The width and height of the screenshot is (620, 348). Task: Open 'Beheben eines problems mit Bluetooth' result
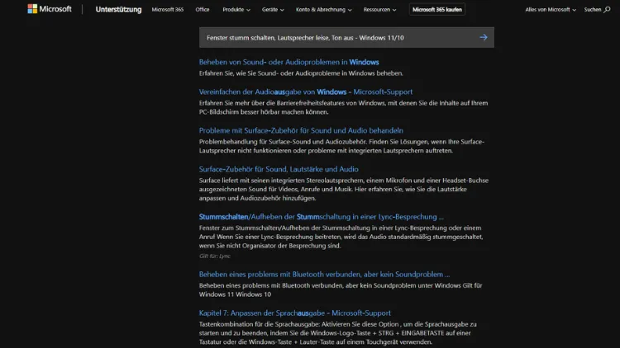click(x=324, y=275)
